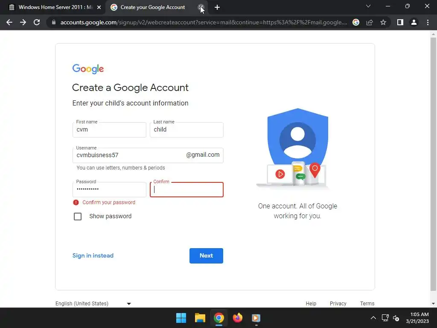437x328 pixels.
Task: Launch Firefox from the taskbar
Action: tap(237, 318)
